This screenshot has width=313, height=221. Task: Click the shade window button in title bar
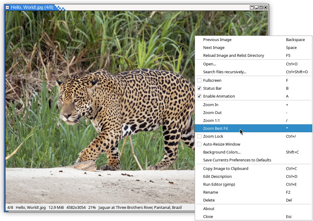252,7
